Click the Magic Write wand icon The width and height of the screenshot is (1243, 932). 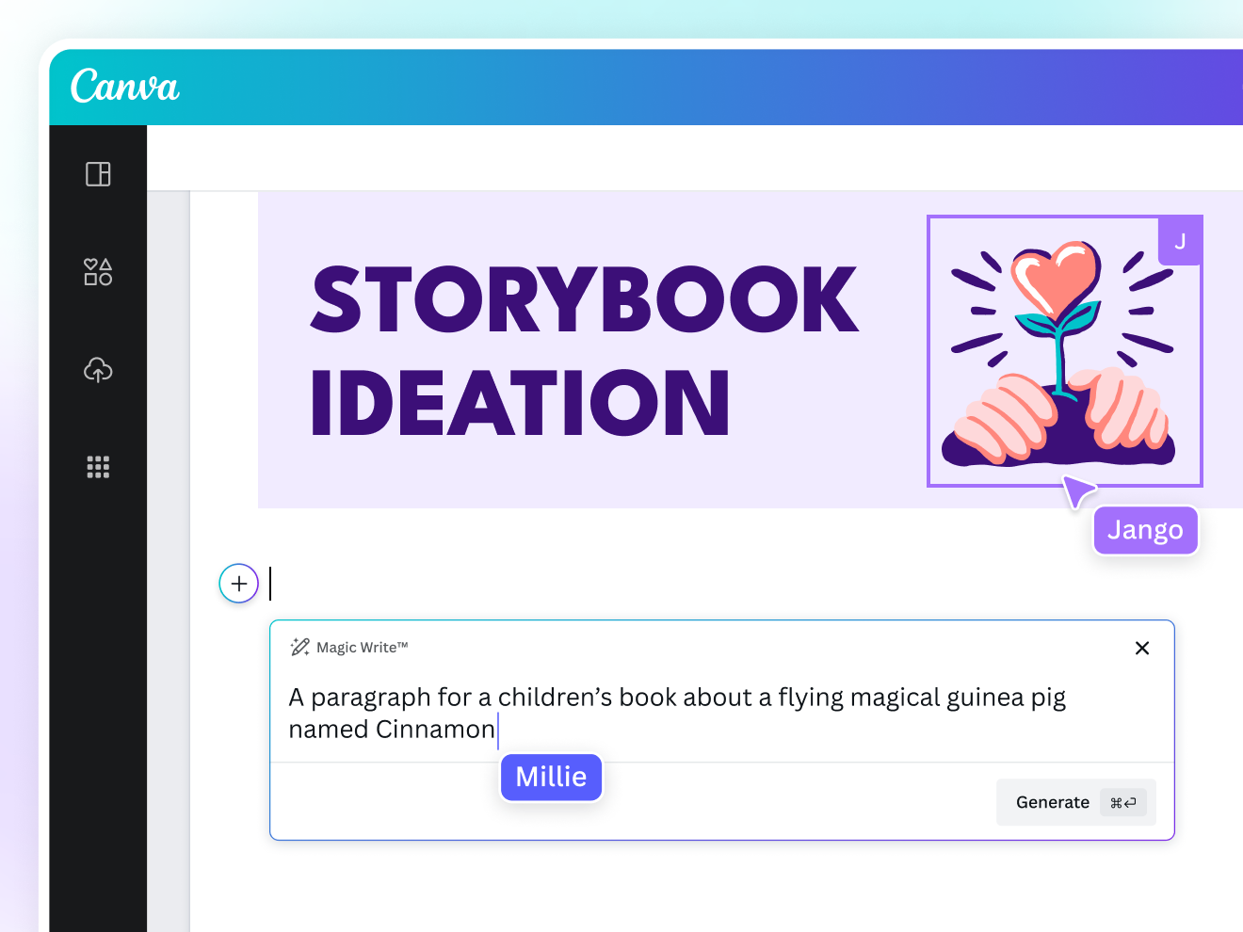point(300,647)
